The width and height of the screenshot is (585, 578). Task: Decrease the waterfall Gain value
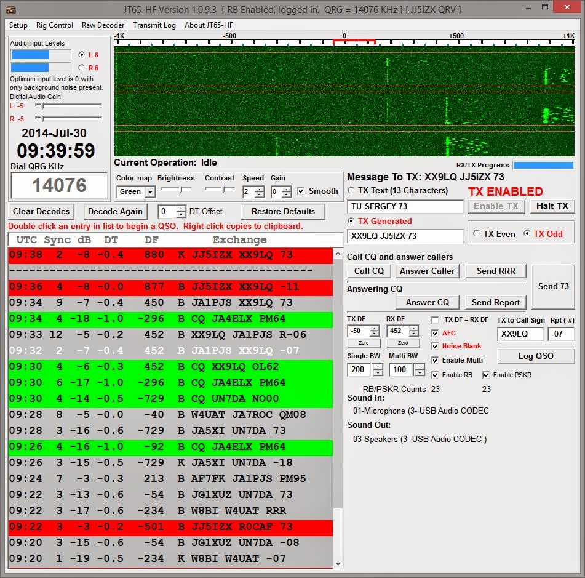click(287, 195)
